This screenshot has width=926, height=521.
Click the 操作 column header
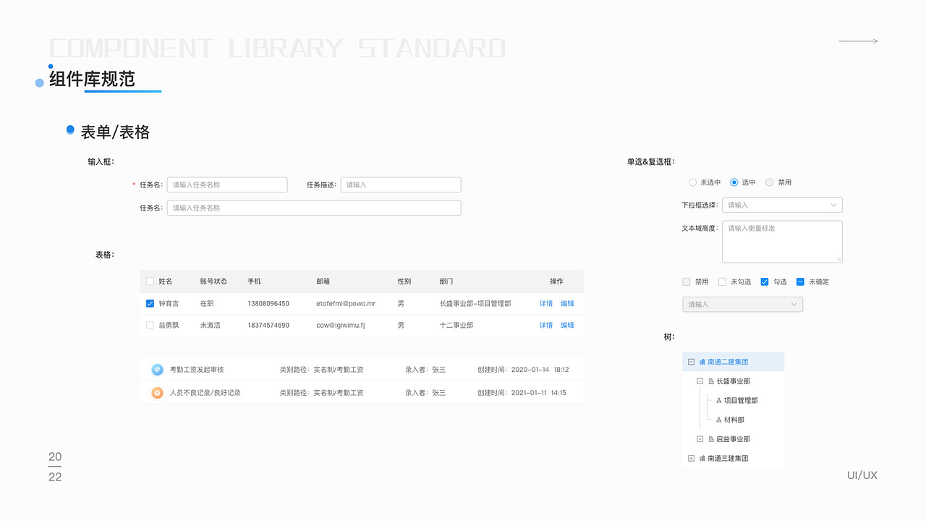[x=556, y=281]
